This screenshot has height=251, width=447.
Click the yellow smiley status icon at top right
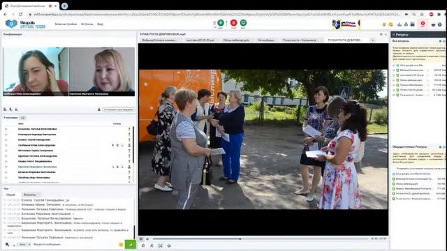click(391, 25)
